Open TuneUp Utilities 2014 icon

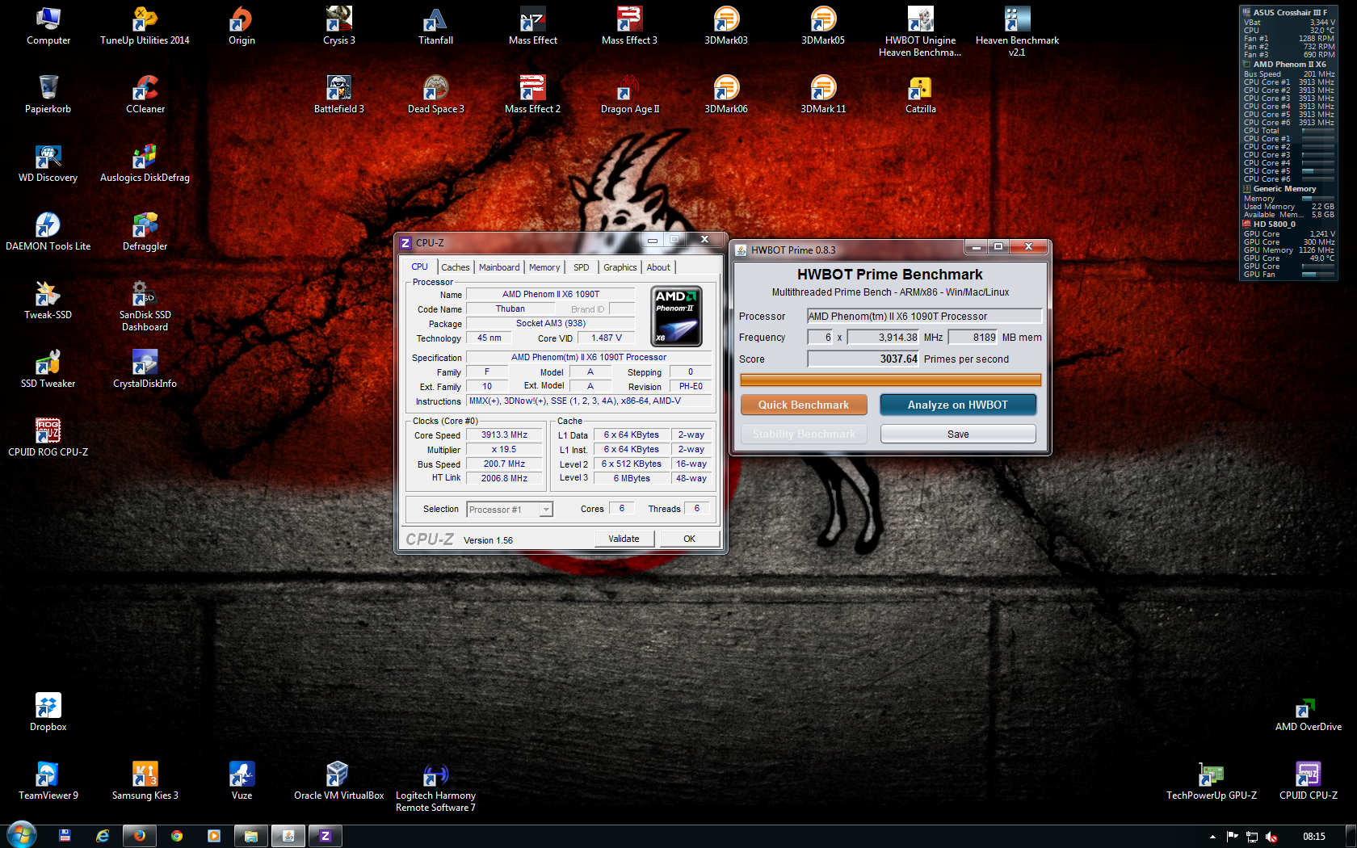[x=145, y=26]
